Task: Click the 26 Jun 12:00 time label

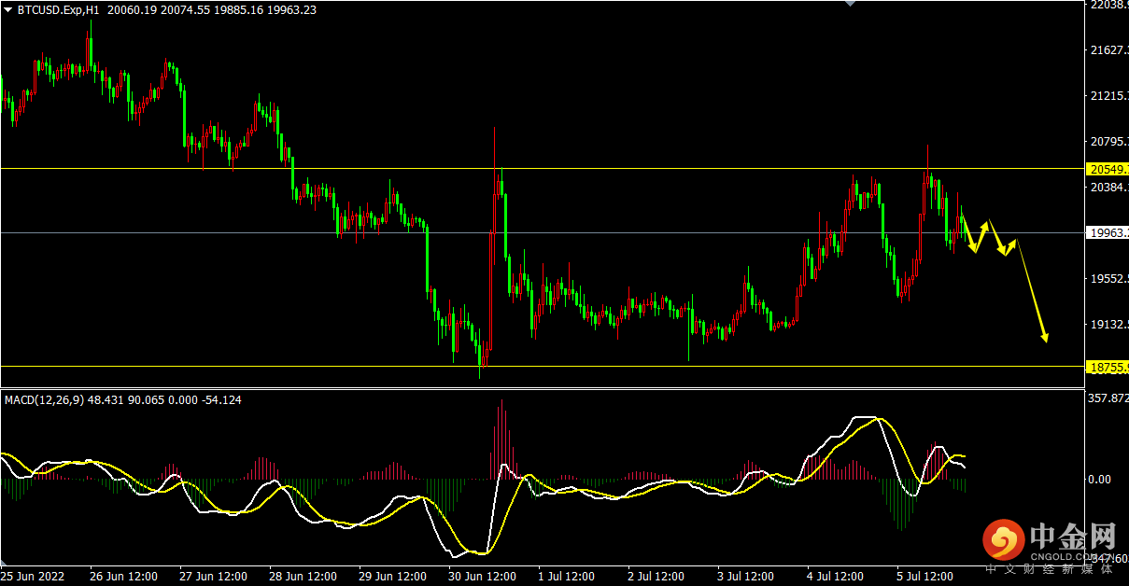Action: (x=124, y=577)
